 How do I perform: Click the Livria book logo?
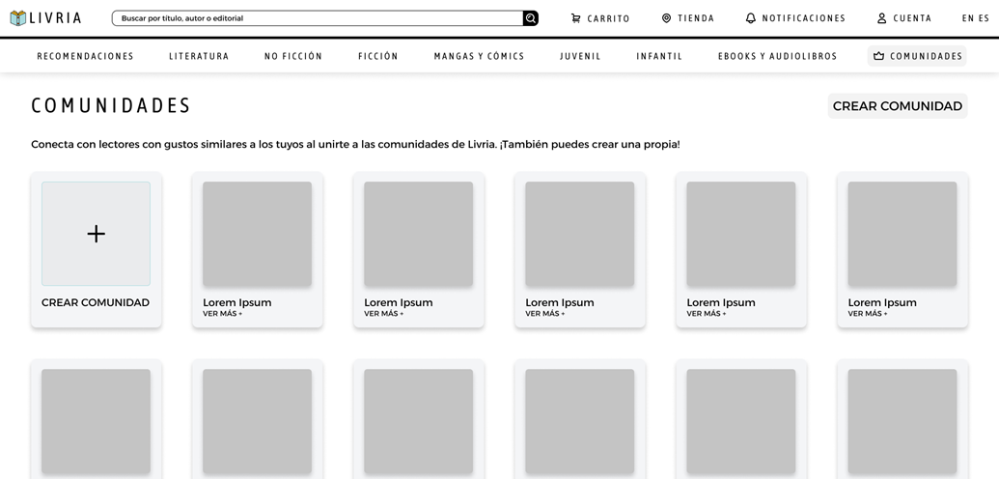[46, 17]
